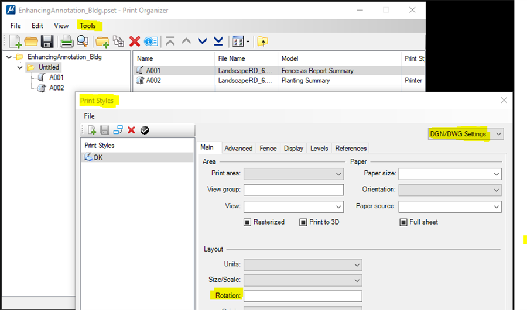Create new print style icon
The height and width of the screenshot is (310, 527).
click(x=92, y=130)
